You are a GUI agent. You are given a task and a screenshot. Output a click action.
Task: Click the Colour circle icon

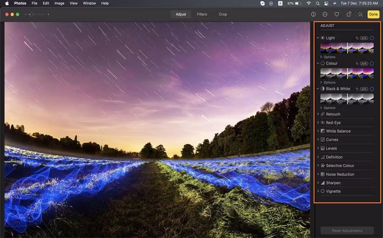pyautogui.click(x=323, y=63)
